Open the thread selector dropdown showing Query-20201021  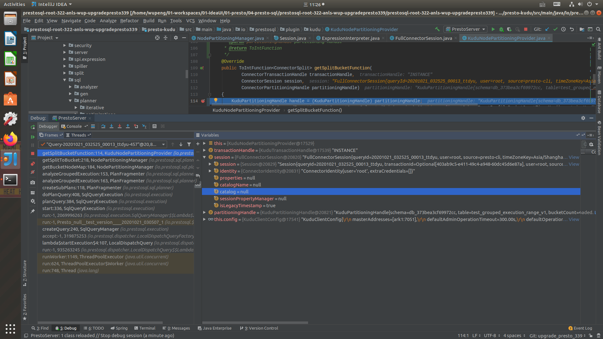point(163,144)
